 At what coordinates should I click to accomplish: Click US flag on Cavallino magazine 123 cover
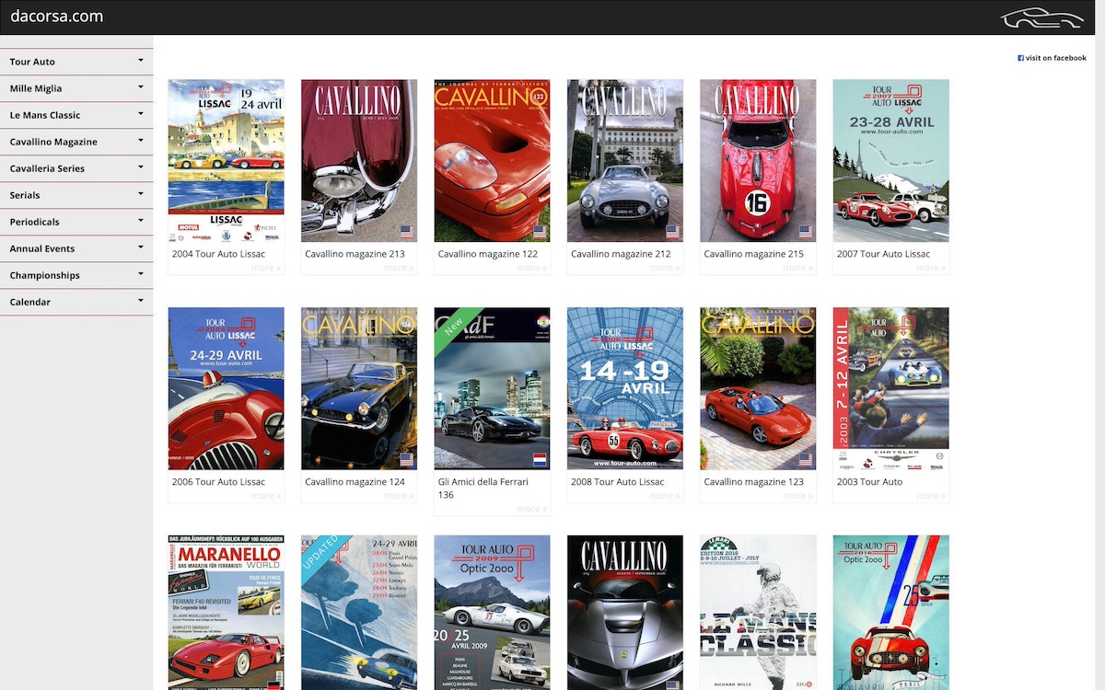click(805, 460)
